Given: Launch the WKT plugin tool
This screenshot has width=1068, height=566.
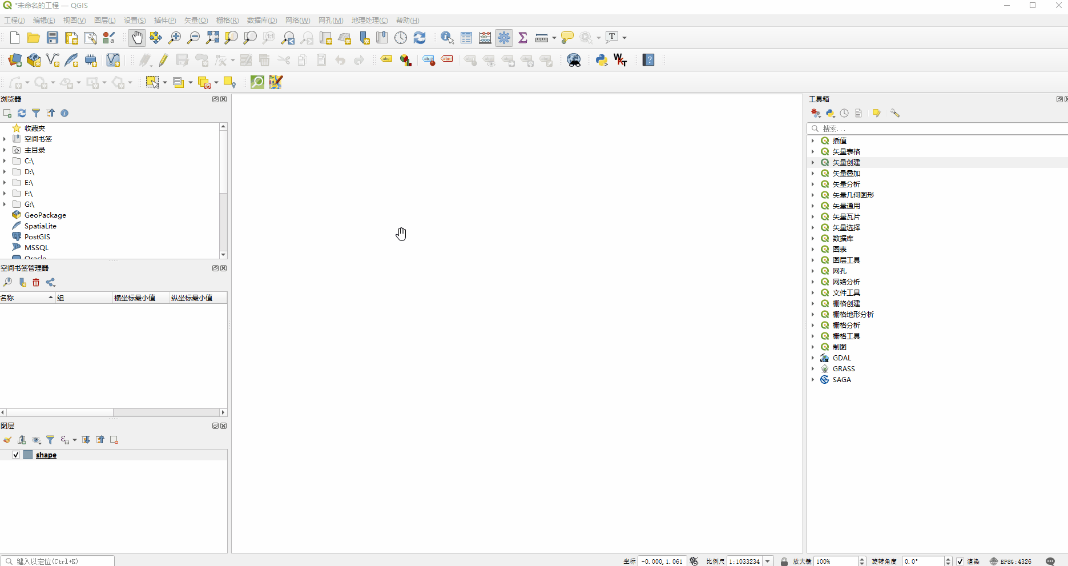Looking at the screenshot, I should (620, 60).
